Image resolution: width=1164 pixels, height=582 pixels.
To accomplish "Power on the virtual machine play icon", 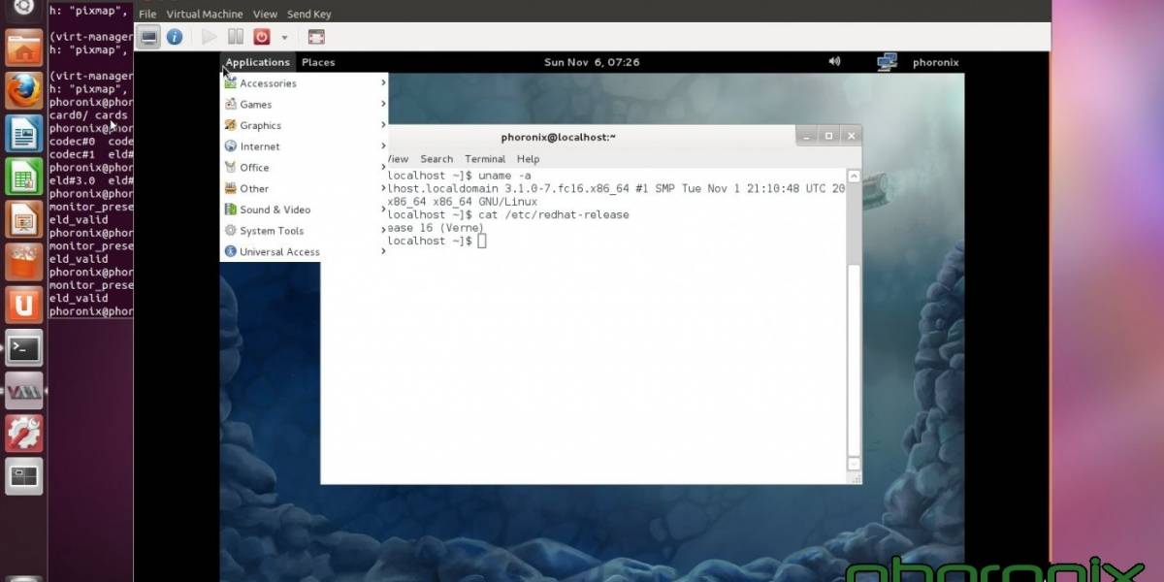I will click(x=209, y=37).
